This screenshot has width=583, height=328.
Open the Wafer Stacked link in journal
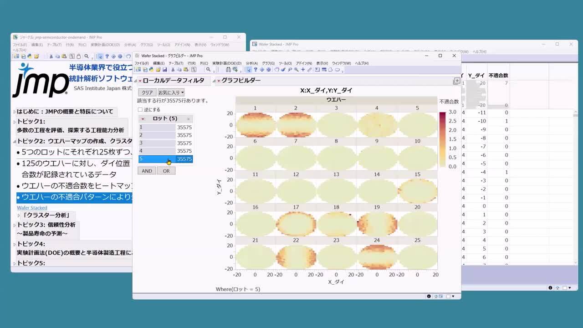point(32,208)
